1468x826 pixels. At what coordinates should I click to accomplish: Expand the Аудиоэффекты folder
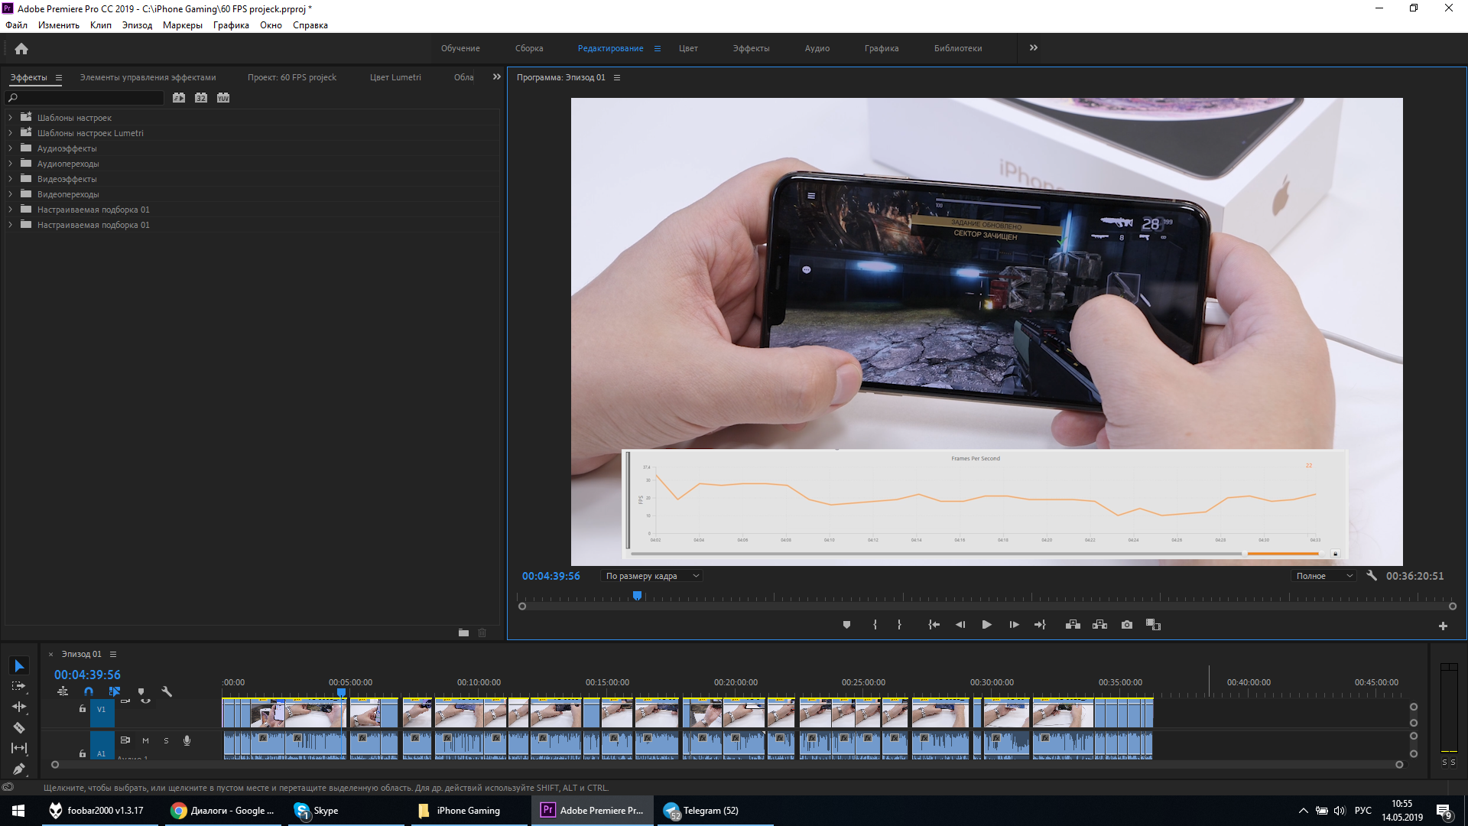coord(10,148)
